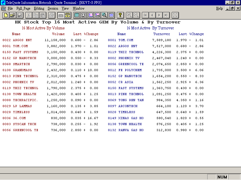Click the 8001 TOM.COM entry in turnover list

point(120,40)
